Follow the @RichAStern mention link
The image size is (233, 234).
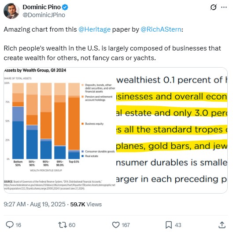coord(161,29)
